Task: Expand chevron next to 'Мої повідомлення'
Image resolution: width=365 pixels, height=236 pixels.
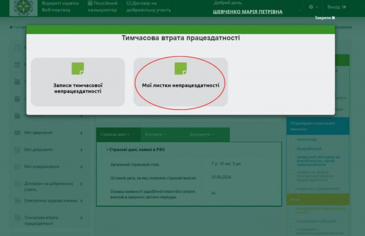Action: [x=81, y=167]
